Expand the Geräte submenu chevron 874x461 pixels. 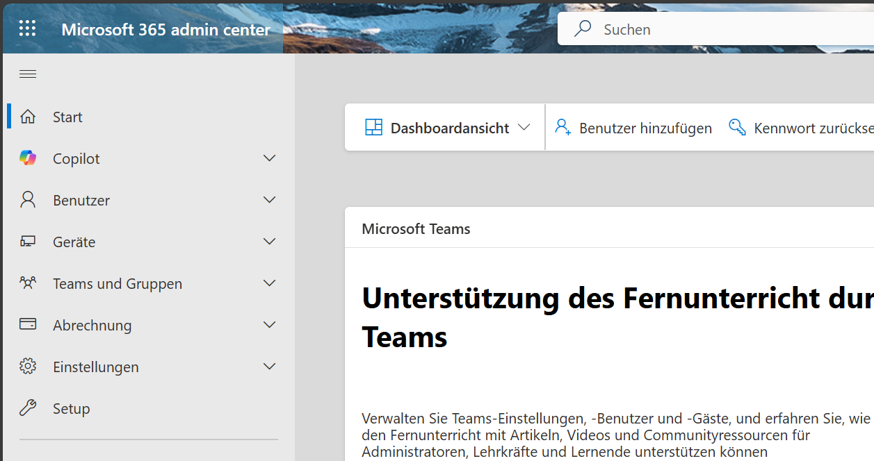coord(270,242)
